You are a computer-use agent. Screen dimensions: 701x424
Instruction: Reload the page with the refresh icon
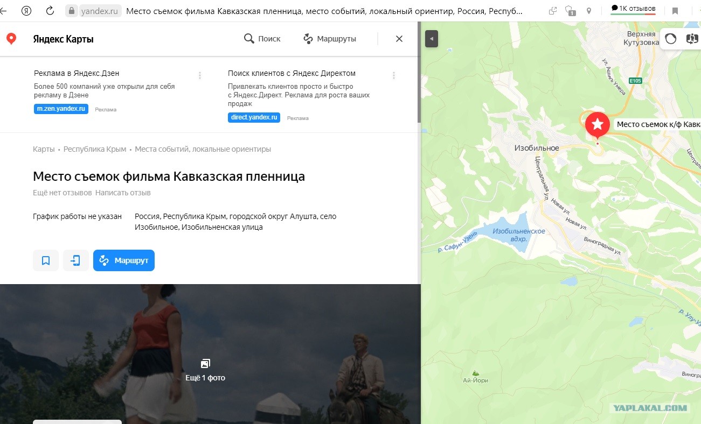[50, 11]
